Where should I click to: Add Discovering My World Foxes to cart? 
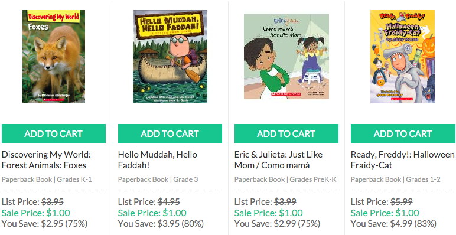point(54,134)
